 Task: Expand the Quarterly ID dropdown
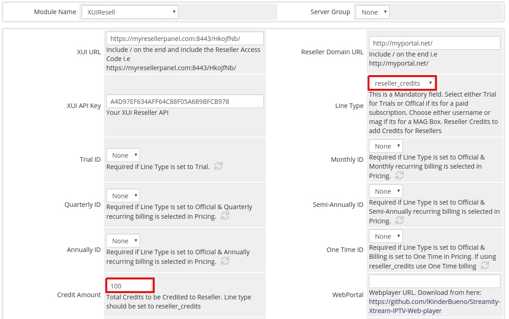click(x=123, y=196)
